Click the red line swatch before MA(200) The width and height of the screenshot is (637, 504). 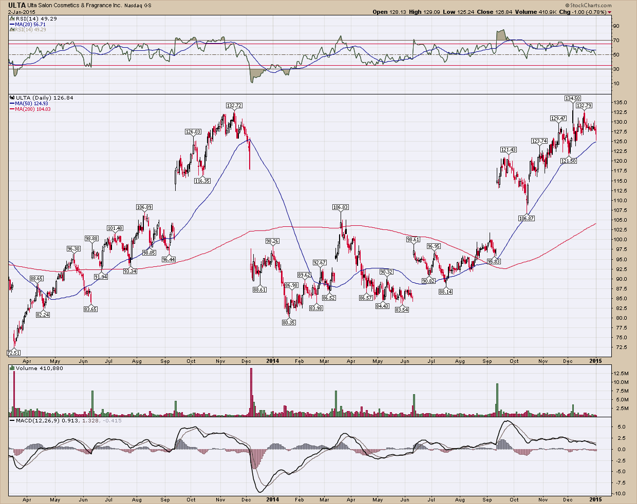12,109
